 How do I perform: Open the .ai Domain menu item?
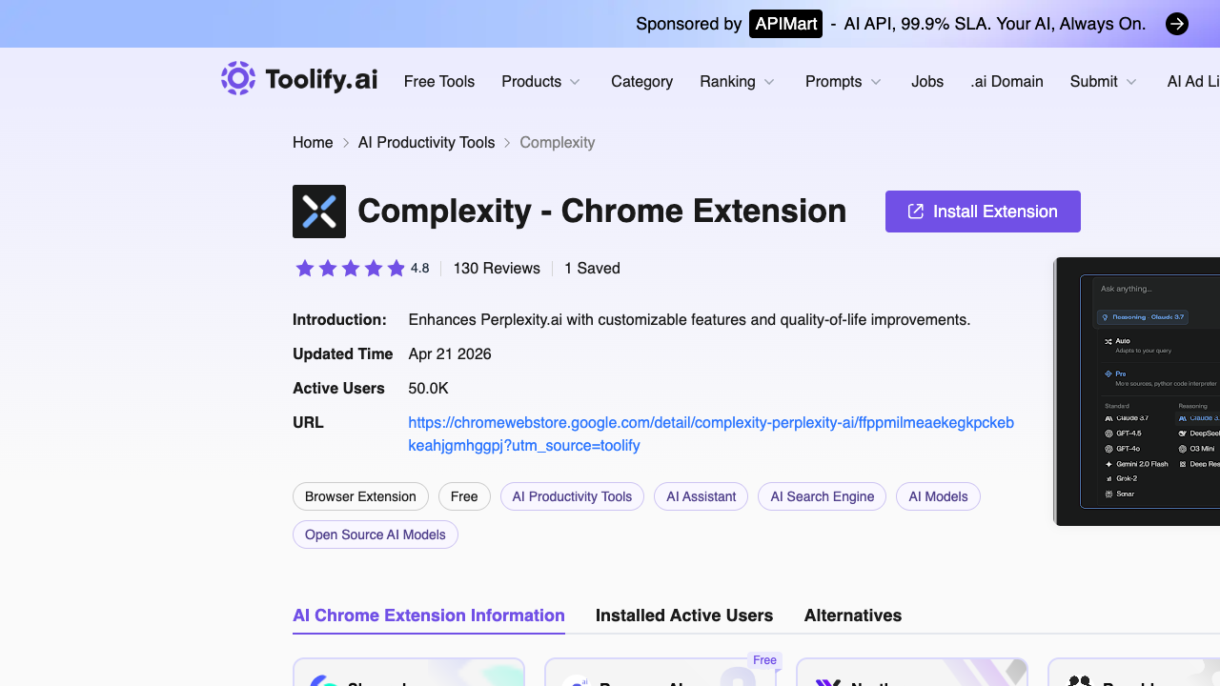pos(1006,82)
